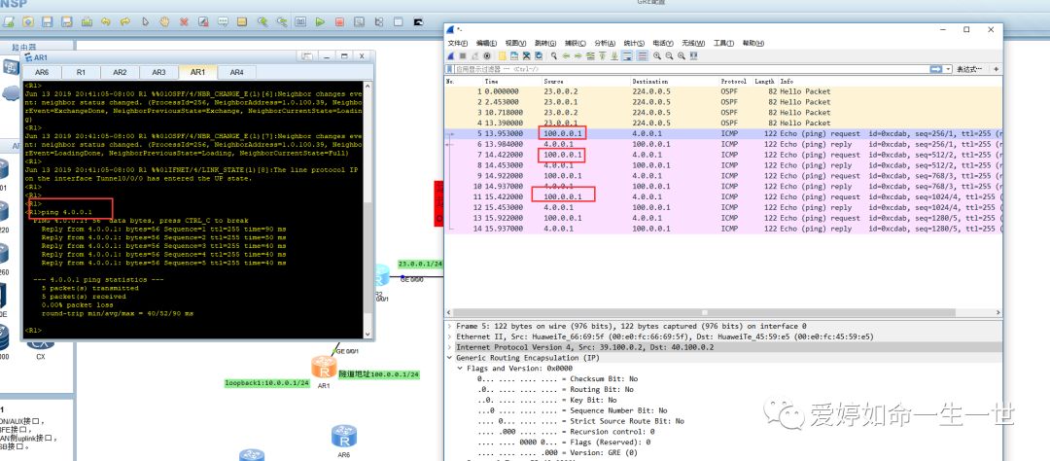Click the Wireshark start capture shark fin icon
The height and width of the screenshot is (461, 1050).
451,55
